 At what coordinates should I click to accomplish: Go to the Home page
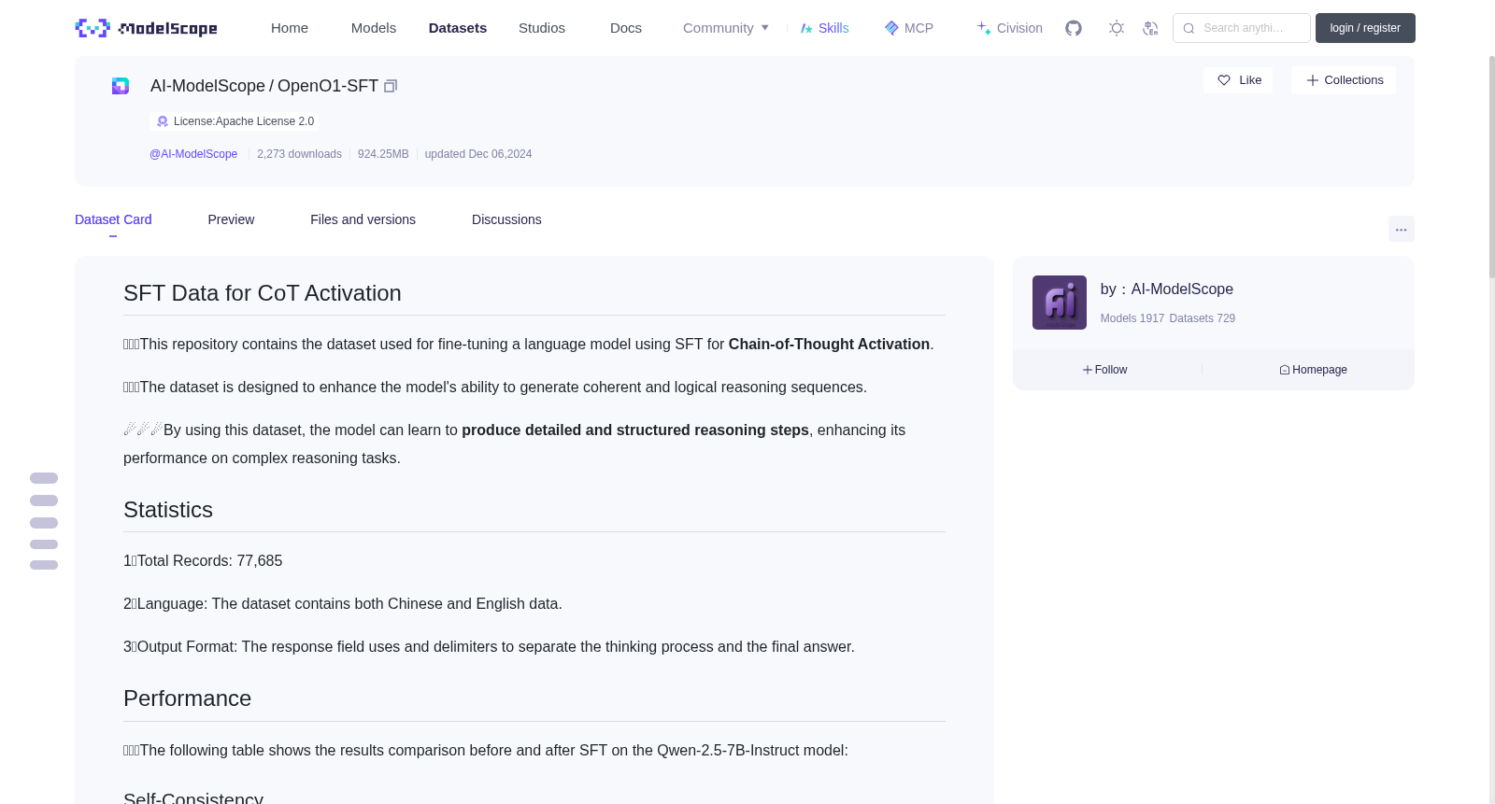pos(290,28)
